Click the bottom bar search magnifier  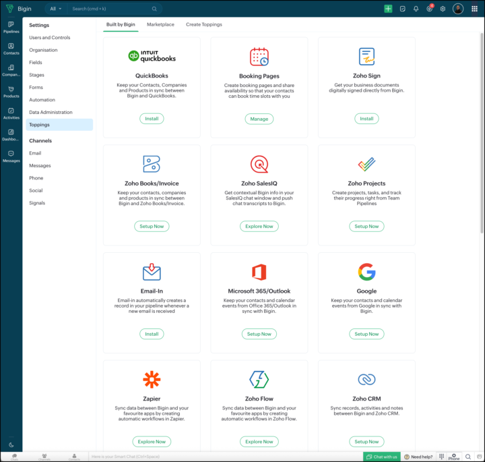(x=468, y=457)
